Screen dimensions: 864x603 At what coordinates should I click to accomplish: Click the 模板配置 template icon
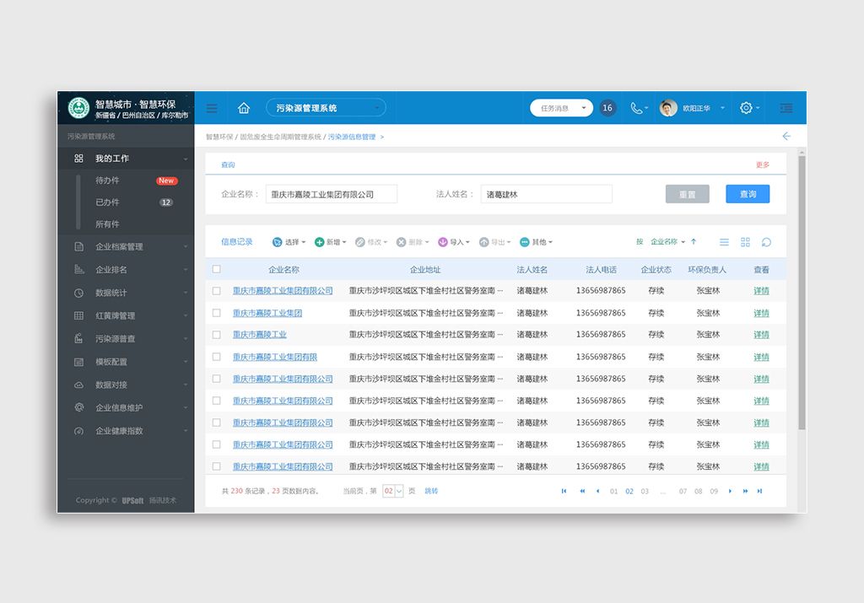point(78,362)
